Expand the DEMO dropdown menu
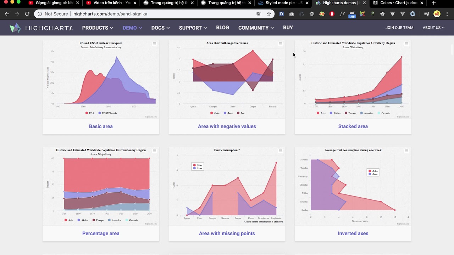 [132, 28]
